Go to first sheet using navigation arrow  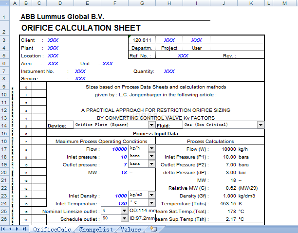point(4,229)
